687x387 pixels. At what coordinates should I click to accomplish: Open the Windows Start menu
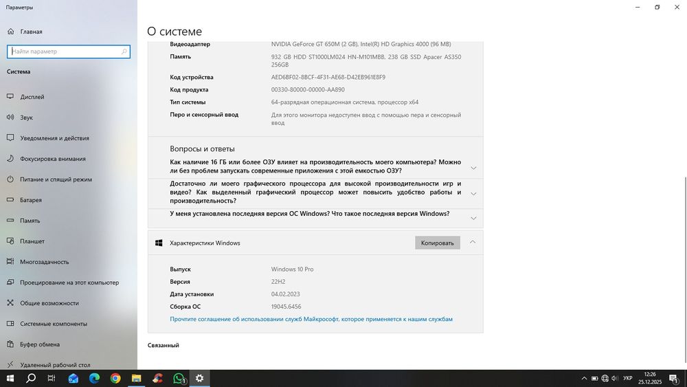tap(10, 378)
